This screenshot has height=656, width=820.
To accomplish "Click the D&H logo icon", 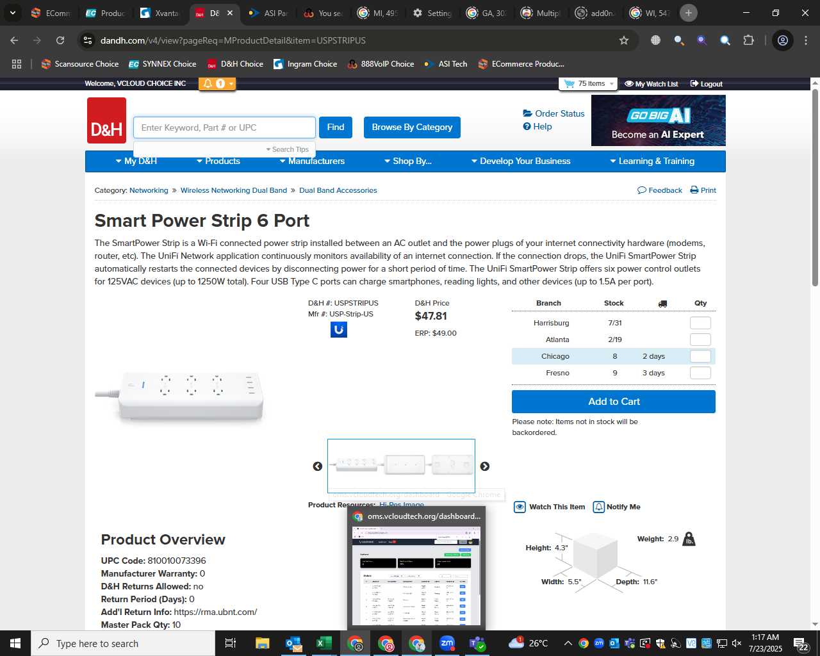I will pyautogui.click(x=106, y=120).
